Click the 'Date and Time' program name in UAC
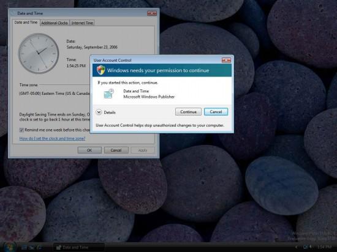The image size is (337, 252). [136, 91]
